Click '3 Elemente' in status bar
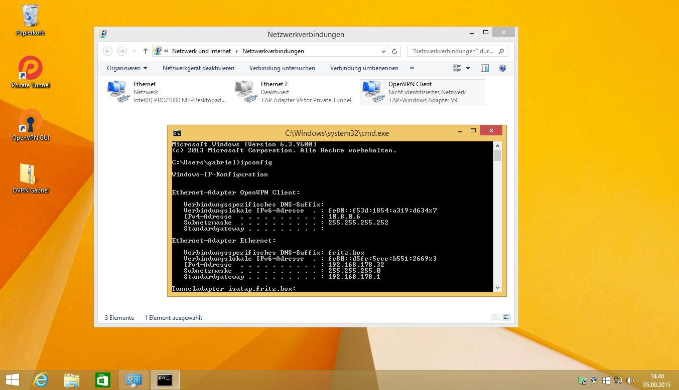 coord(119,318)
